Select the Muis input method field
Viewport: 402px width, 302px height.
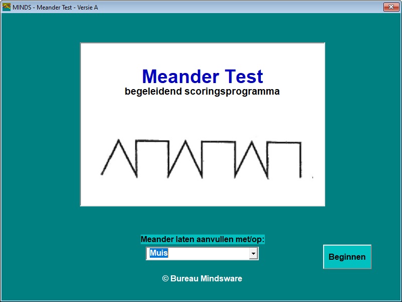tap(202, 254)
